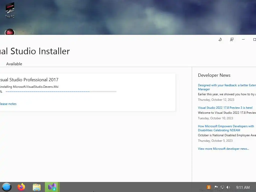Select 'Visual Studio Professional 2017' product title
This screenshot has height=192, width=256.
click(29, 80)
